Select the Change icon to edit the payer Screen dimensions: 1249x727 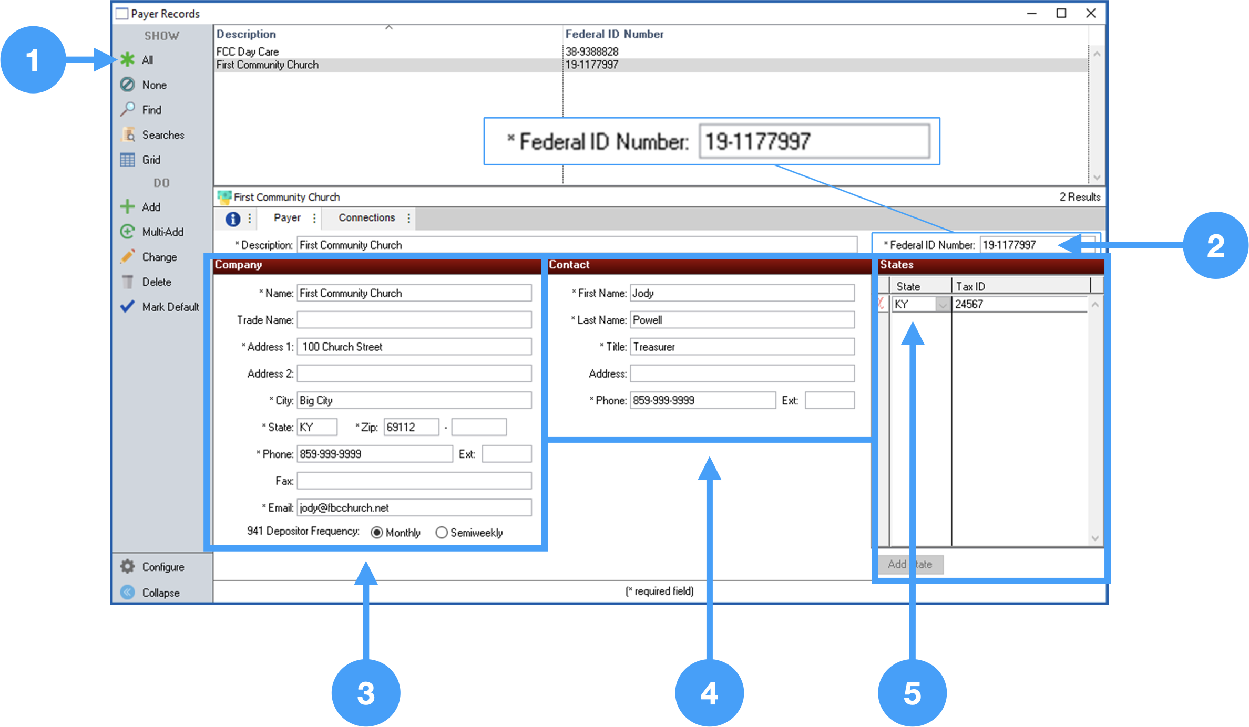(128, 257)
